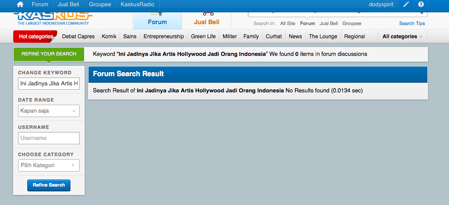Open KaskusRadio in the top bar
The width and height of the screenshot is (449, 205).
click(137, 4)
